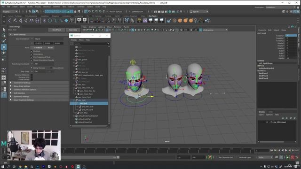Click the brown sphere shelf icon
Image resolution: width=301 pixels, height=169 pixels.
click(x=174, y=21)
